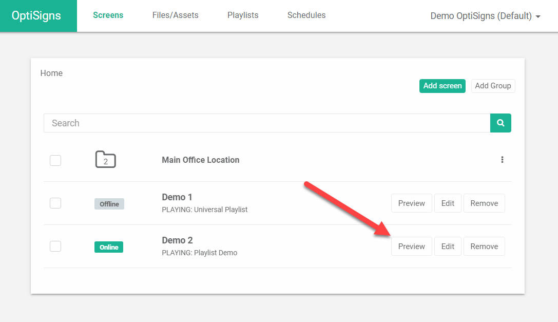This screenshot has height=322, width=558.
Task: Preview the Demo 2 screen
Action: 411,246
